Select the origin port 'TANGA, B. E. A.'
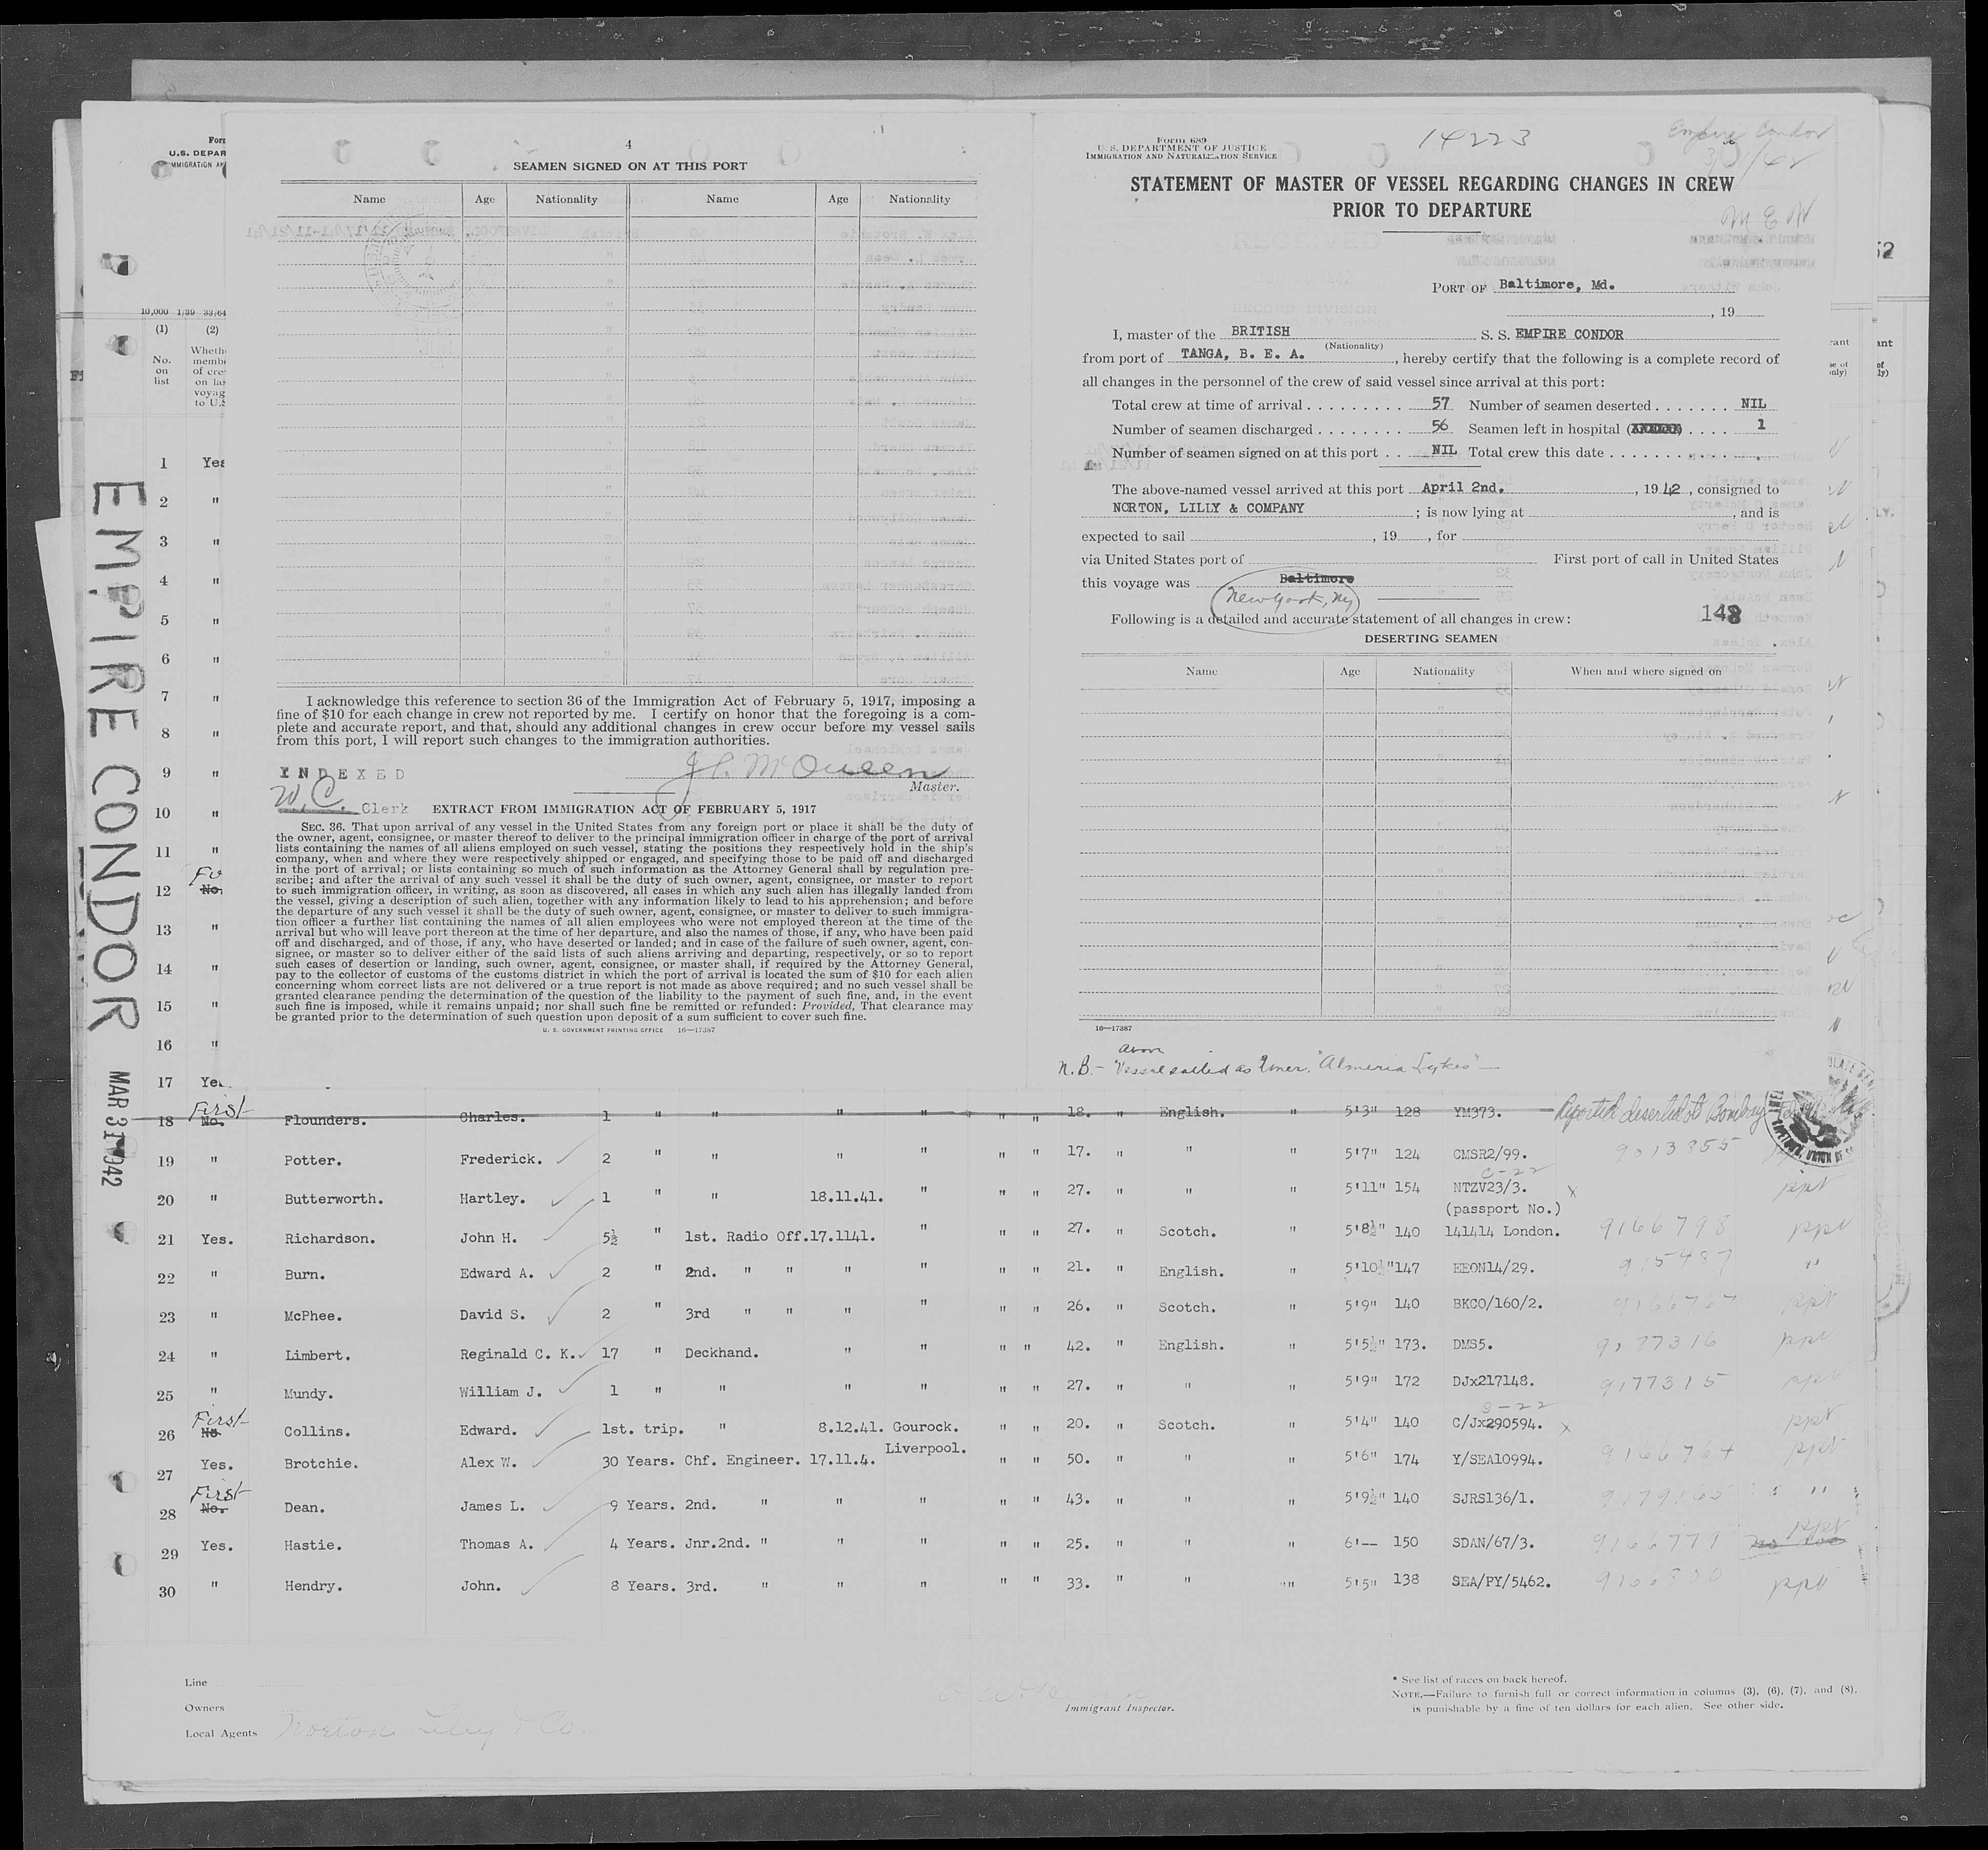The width and height of the screenshot is (1988, 1850). pos(1242,355)
